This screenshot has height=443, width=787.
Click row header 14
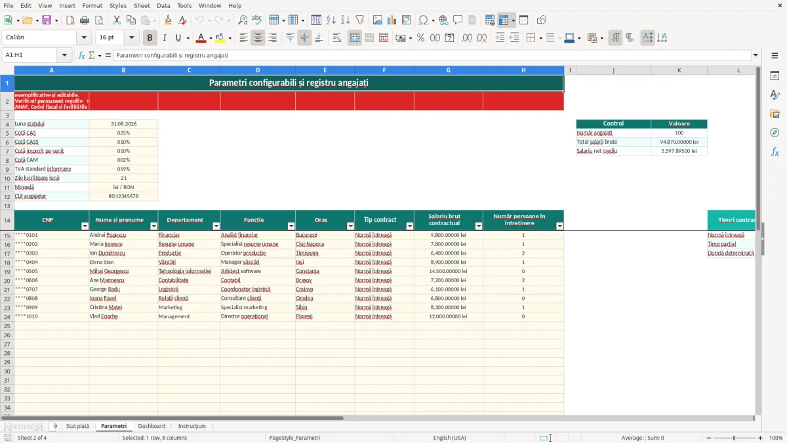[x=7, y=220]
